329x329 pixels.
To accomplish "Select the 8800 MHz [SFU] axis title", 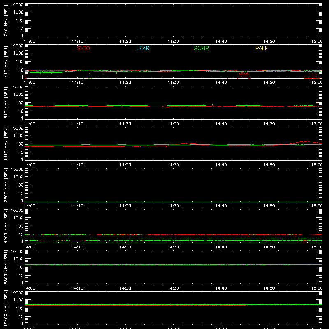I will click(x=6, y=267).
